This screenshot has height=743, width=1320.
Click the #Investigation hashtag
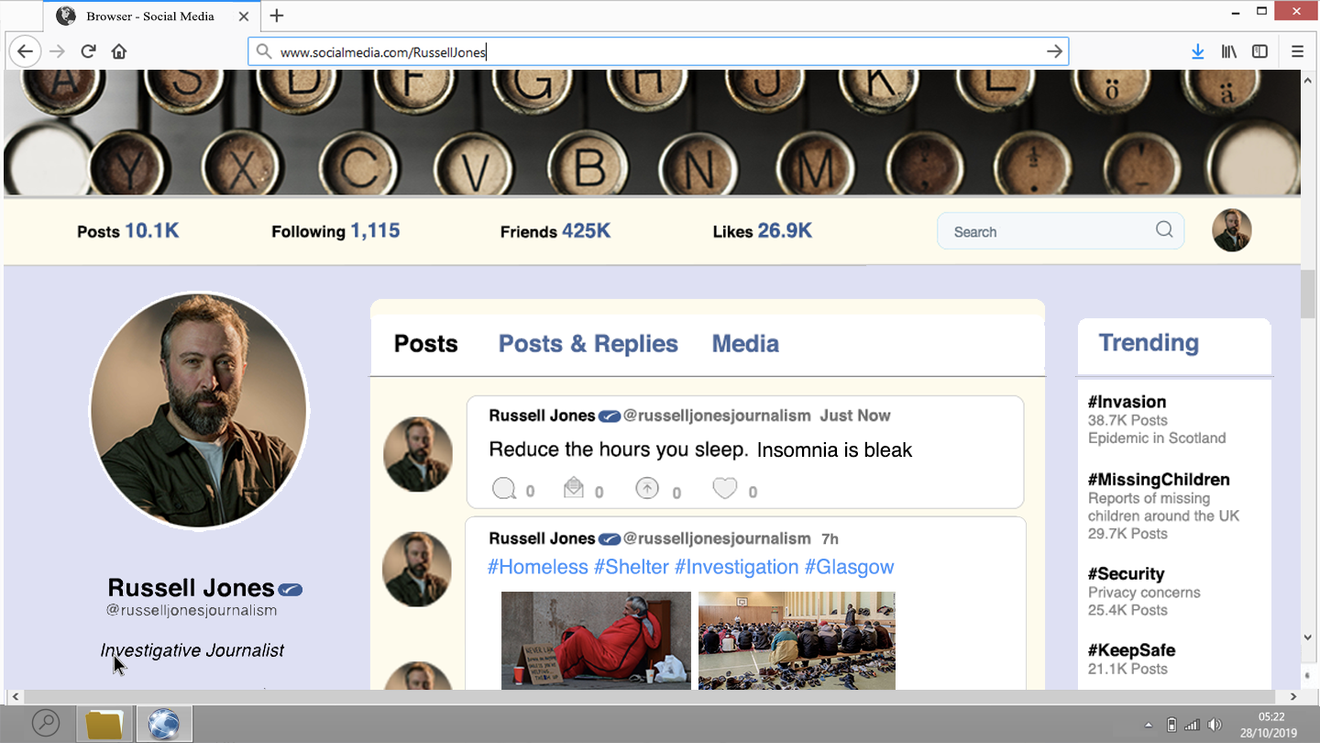737,567
